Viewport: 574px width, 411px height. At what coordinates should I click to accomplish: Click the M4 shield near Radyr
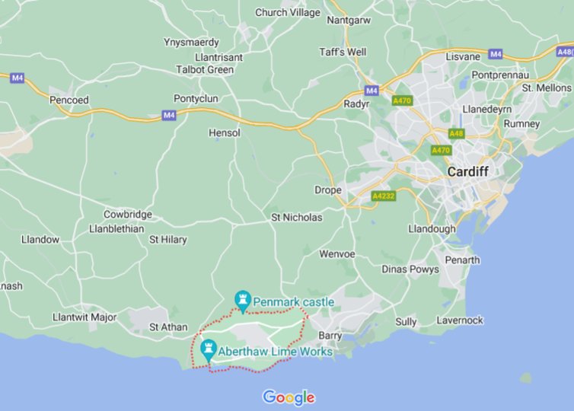(372, 91)
